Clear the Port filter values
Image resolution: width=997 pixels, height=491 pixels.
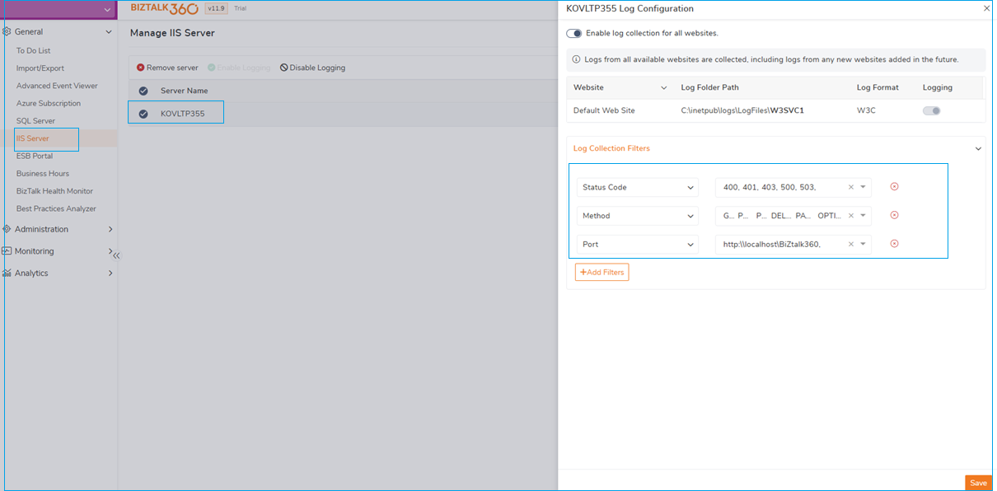pos(851,244)
